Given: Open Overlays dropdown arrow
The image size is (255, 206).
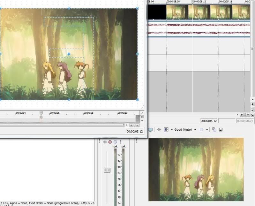Looking at the screenshot, I should (207, 130).
